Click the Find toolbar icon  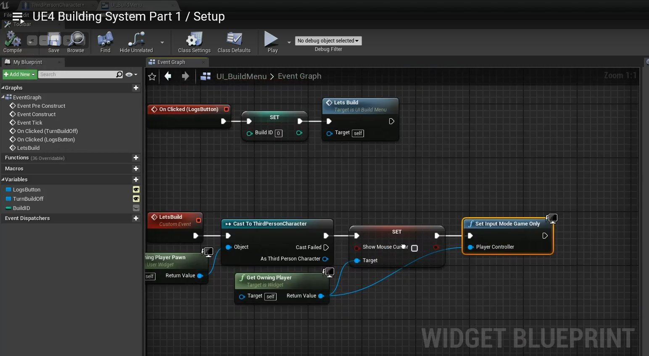point(105,40)
